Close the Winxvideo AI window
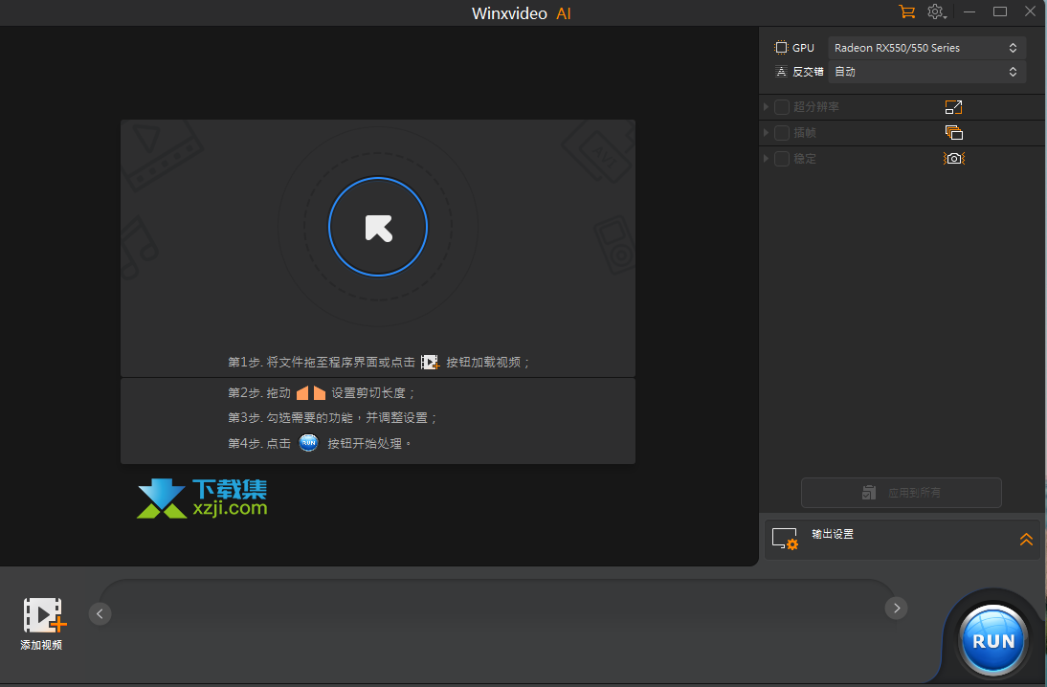Image resolution: width=1047 pixels, height=687 pixels. (1031, 11)
